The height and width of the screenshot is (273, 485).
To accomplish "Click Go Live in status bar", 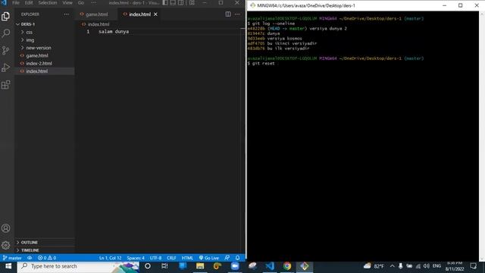I will 209,258.
